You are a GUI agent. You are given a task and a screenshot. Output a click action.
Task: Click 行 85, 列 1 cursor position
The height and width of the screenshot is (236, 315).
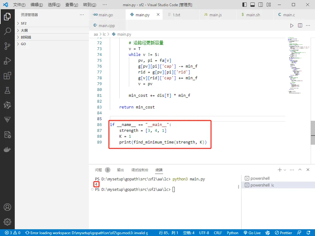pos(169,233)
